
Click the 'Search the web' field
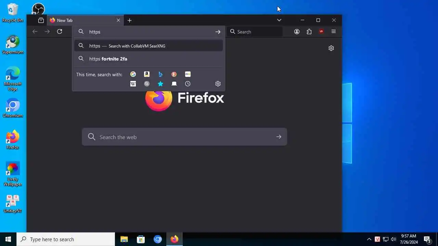184,137
